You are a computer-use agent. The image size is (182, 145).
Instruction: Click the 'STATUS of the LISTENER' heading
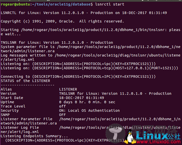[25, 81]
